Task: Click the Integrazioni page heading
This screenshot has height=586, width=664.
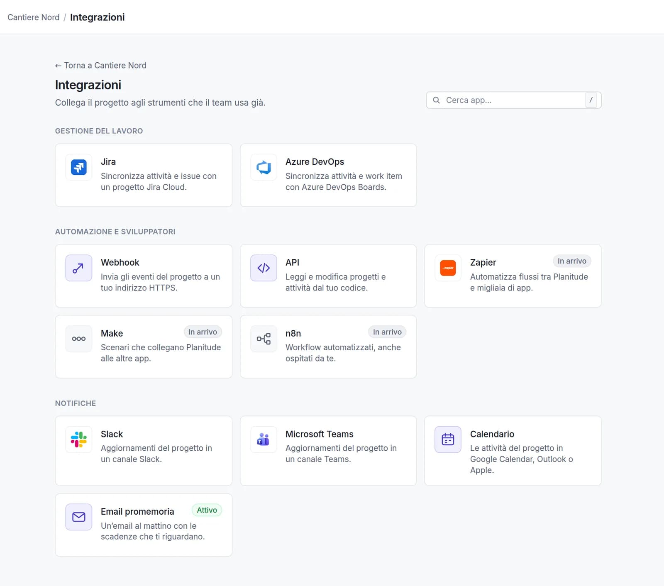Action: [88, 85]
